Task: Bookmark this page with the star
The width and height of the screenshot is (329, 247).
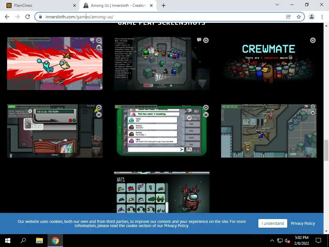Action: 299,17
